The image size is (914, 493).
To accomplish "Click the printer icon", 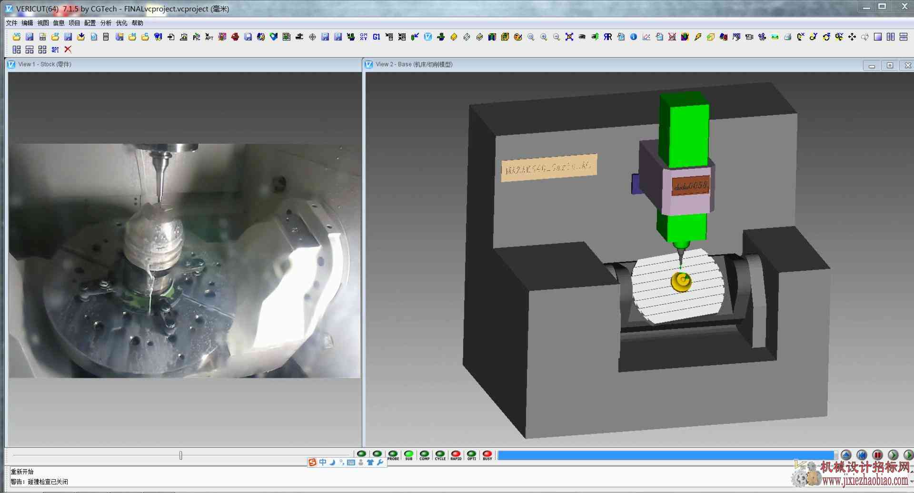I will coord(788,37).
